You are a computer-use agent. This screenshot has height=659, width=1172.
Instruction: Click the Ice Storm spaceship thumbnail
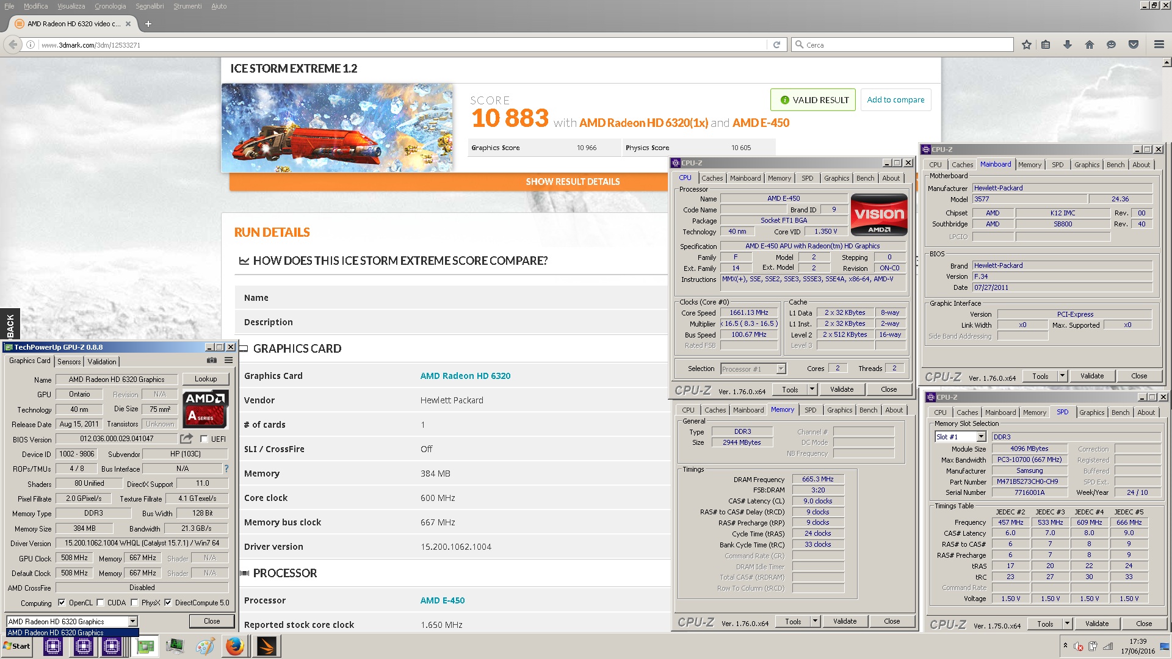point(337,127)
